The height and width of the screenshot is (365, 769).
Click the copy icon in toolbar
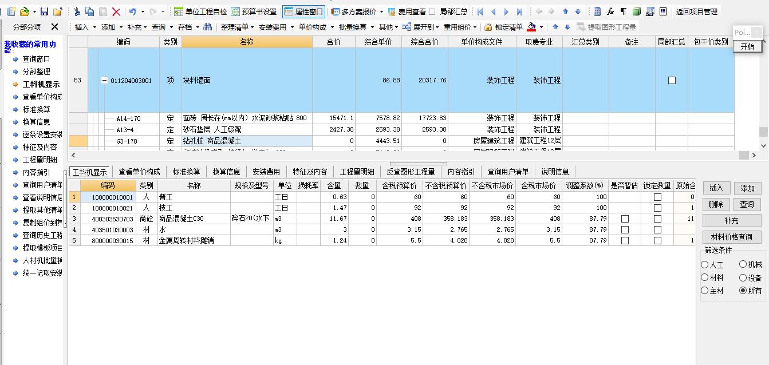click(89, 11)
